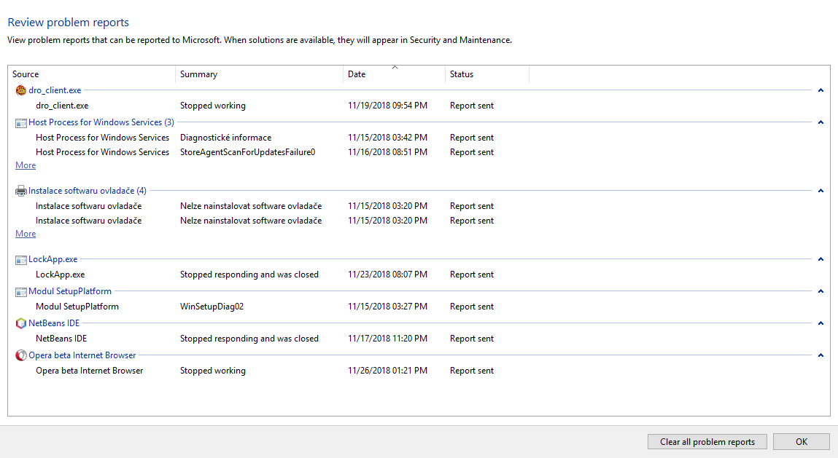Screen dimensions: 838x458
Task: Sort reports by the Date column header
Action: [x=394, y=74]
